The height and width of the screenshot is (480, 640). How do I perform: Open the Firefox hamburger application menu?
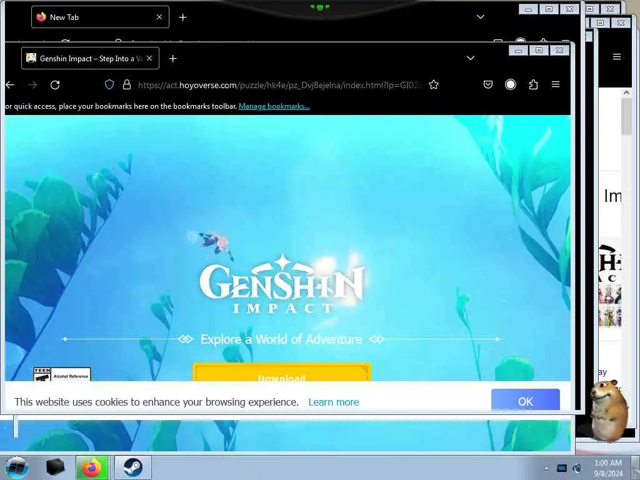point(556,84)
